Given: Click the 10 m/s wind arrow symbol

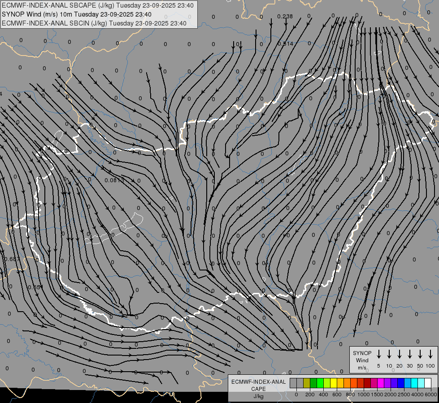Looking at the screenshot, I should (x=389, y=354).
